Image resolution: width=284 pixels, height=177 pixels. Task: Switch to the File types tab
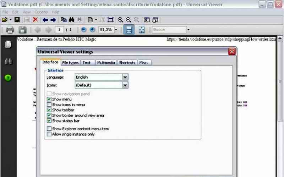coord(70,63)
